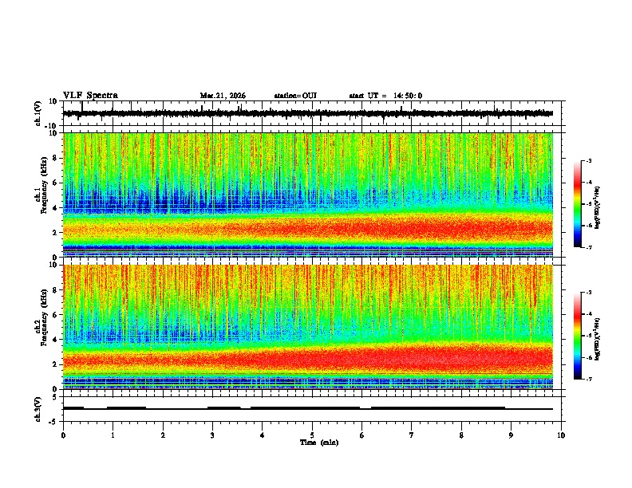Select the ch.2 spectrogram color bar
Image resolution: width=632 pixels, height=488 pixels.
tap(577, 336)
